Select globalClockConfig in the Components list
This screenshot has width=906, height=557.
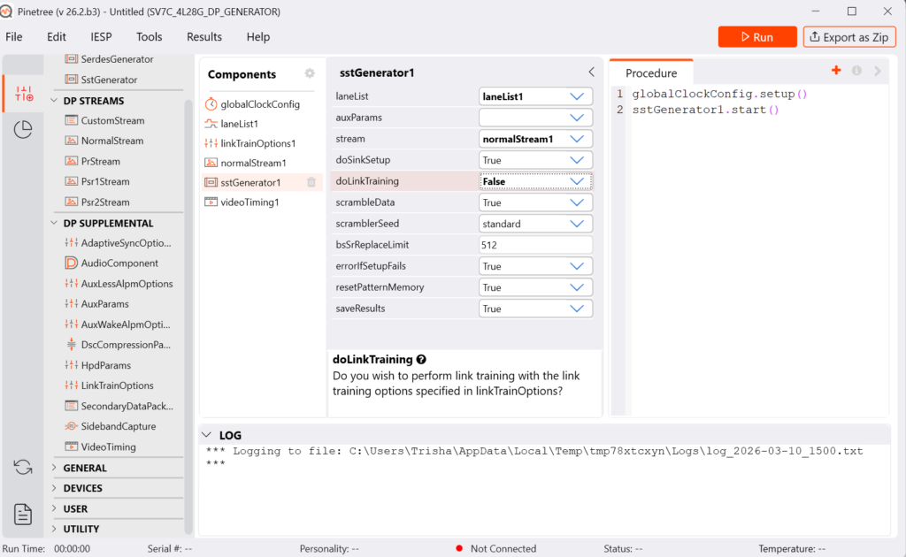[x=259, y=104]
